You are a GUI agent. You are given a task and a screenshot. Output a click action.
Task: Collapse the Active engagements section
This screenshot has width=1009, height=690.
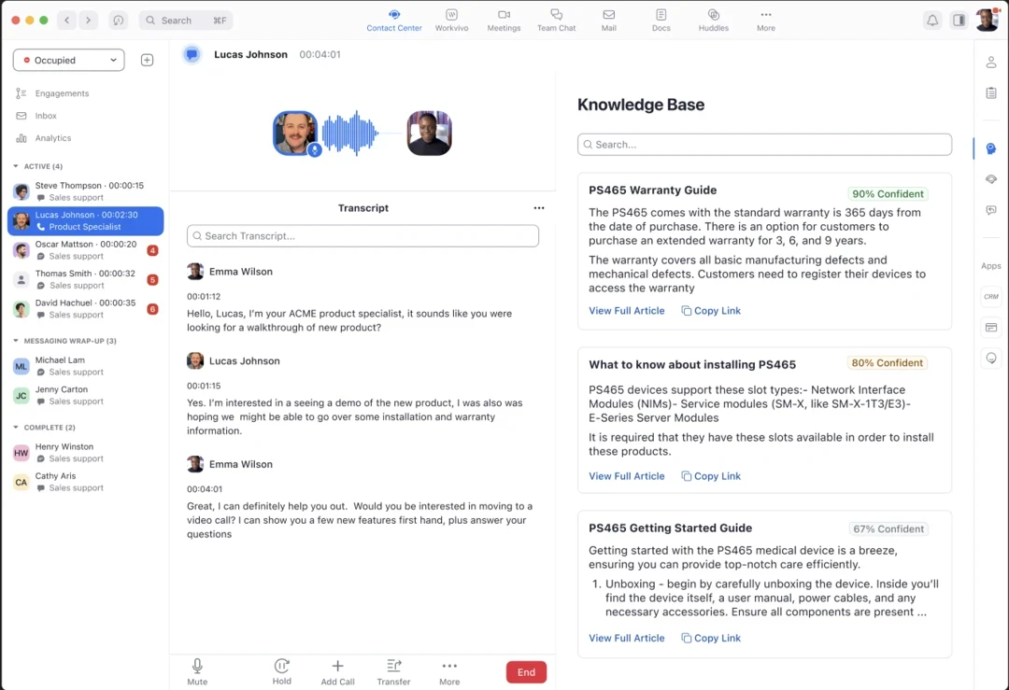16,166
